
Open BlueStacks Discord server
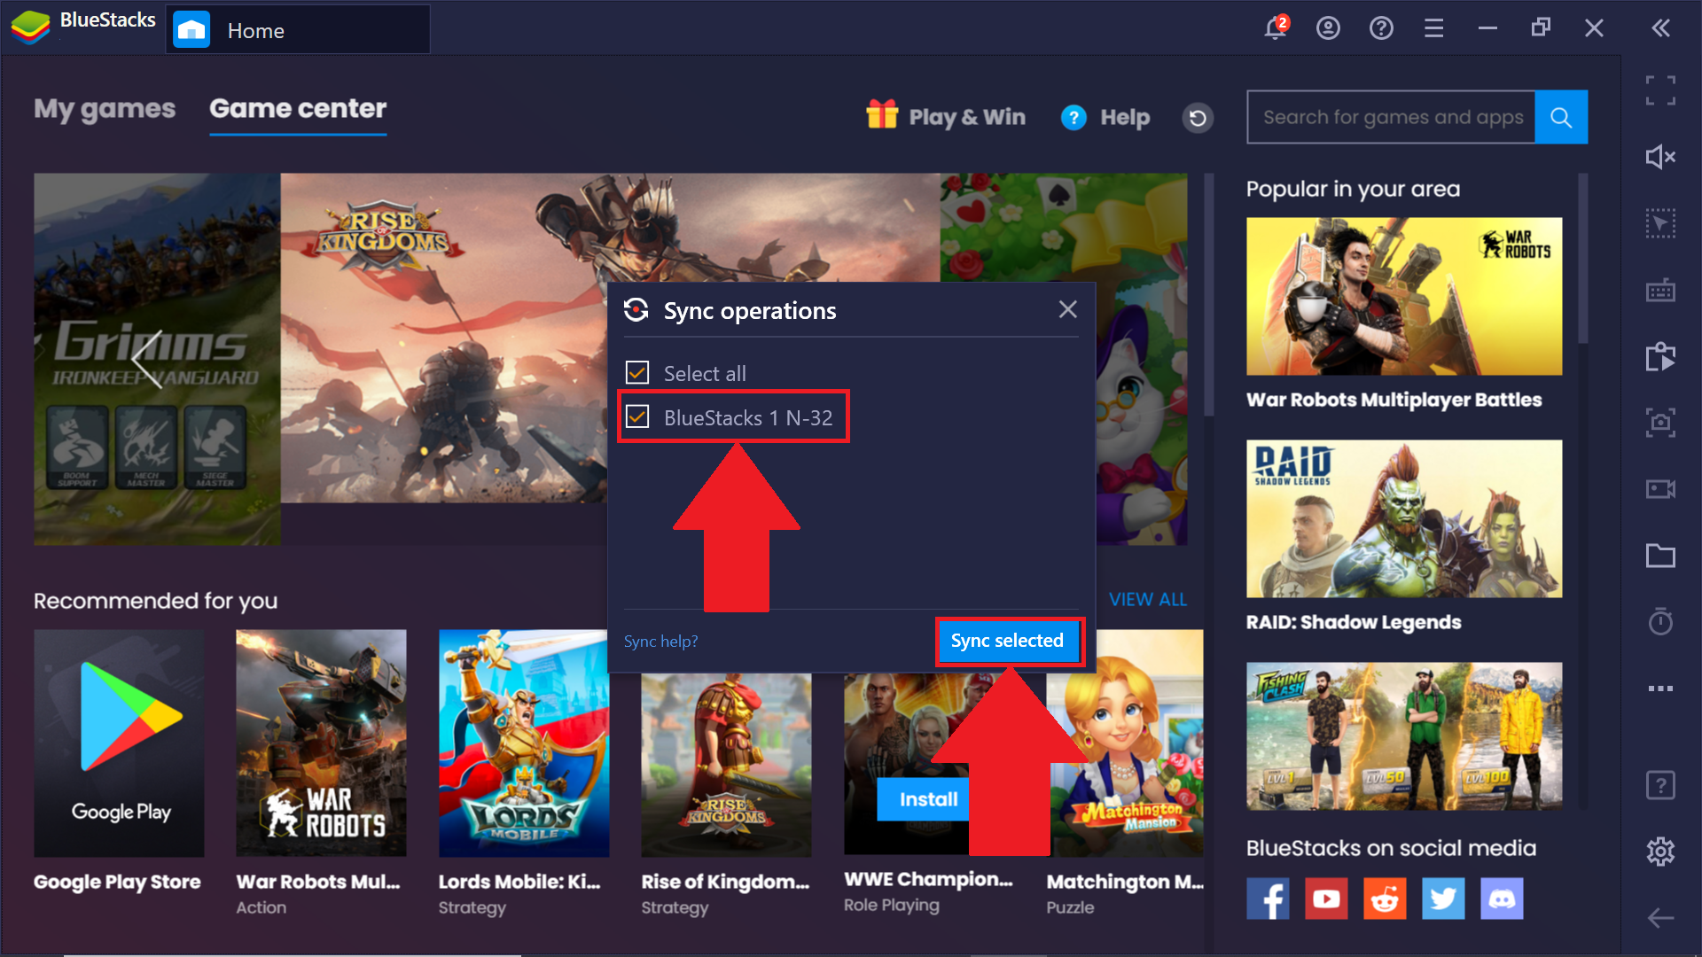(x=1502, y=899)
